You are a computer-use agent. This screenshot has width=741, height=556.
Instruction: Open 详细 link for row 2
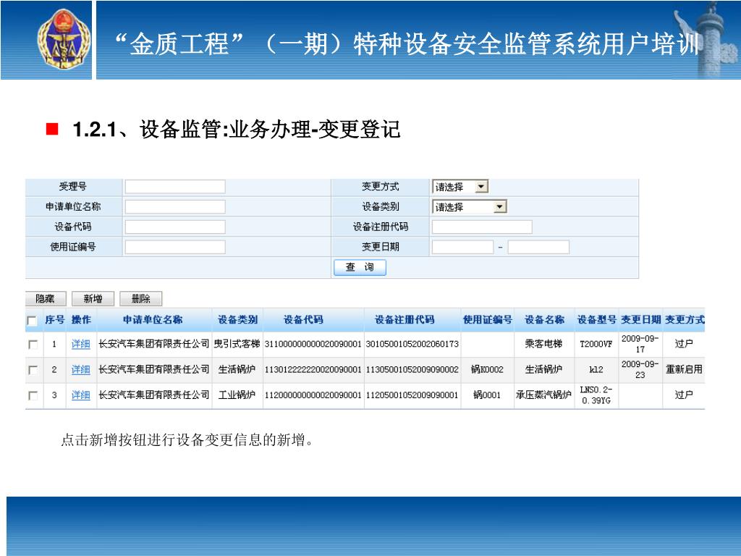click(80, 370)
